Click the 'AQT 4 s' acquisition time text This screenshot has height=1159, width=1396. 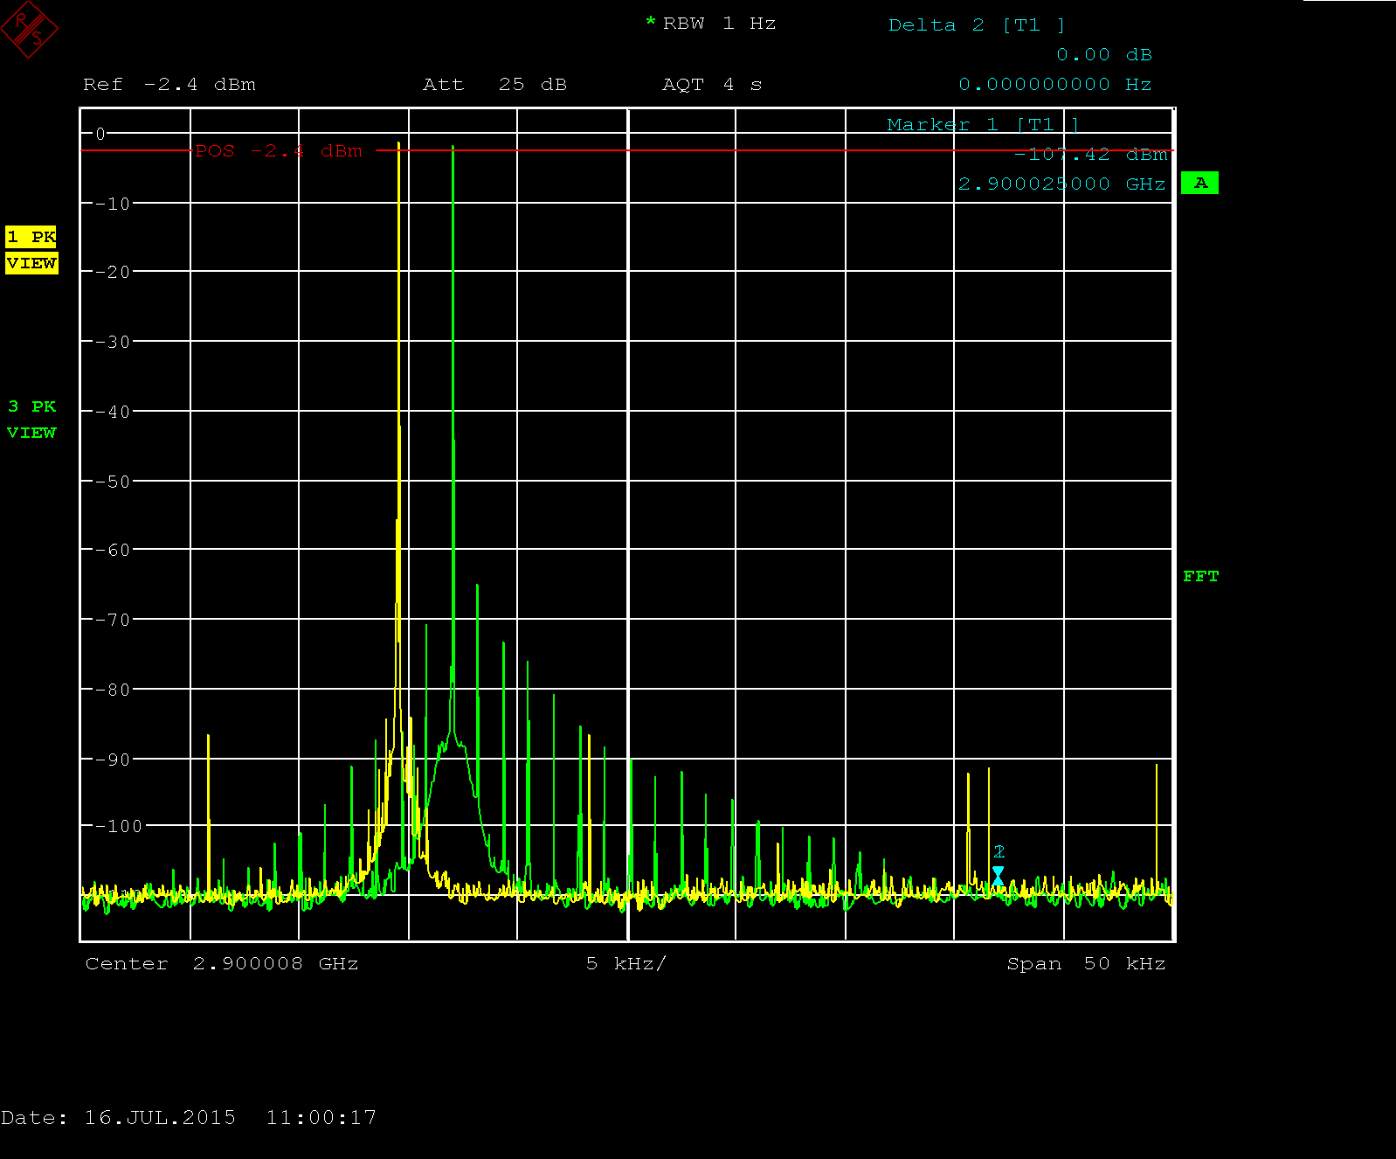click(x=712, y=85)
